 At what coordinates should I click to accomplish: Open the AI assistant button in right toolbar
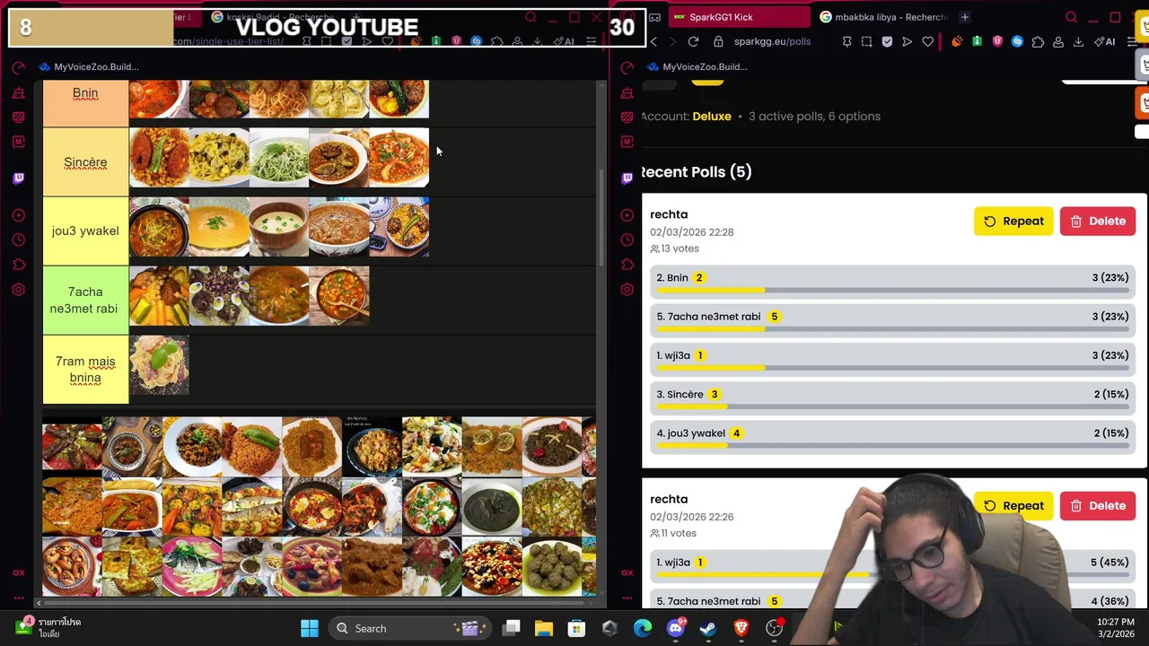click(1106, 41)
